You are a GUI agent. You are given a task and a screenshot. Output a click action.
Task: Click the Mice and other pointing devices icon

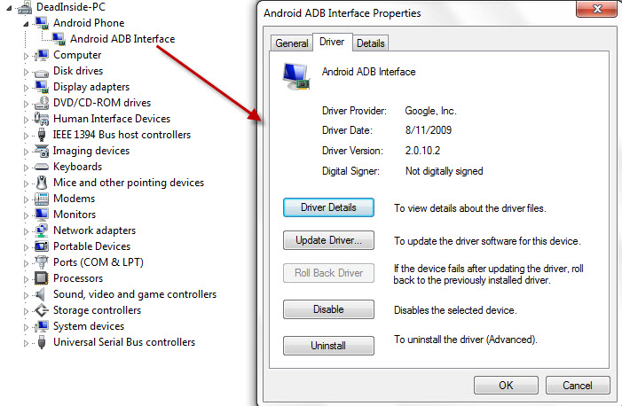[41, 183]
